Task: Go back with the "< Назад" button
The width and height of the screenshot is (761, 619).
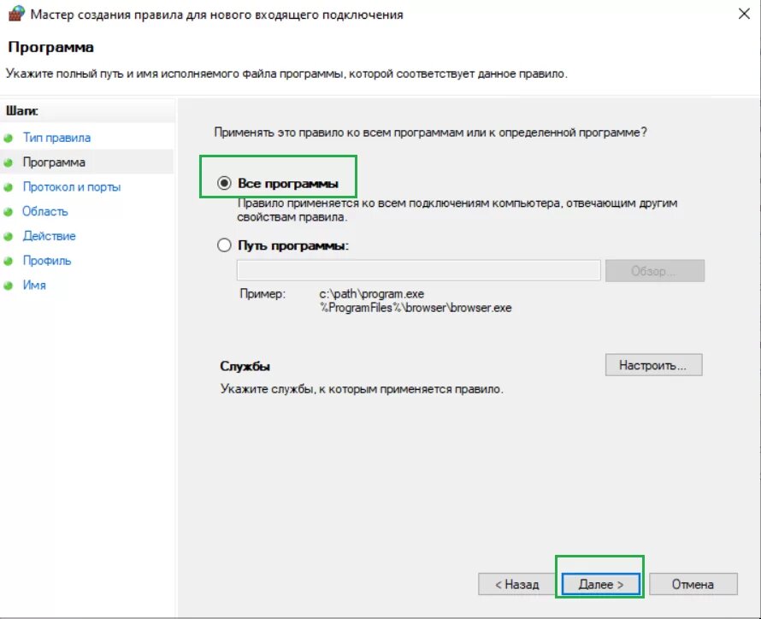Action: click(516, 584)
